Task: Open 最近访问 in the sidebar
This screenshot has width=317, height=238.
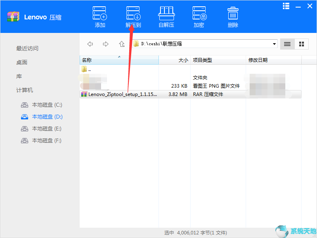Action: coord(27,48)
